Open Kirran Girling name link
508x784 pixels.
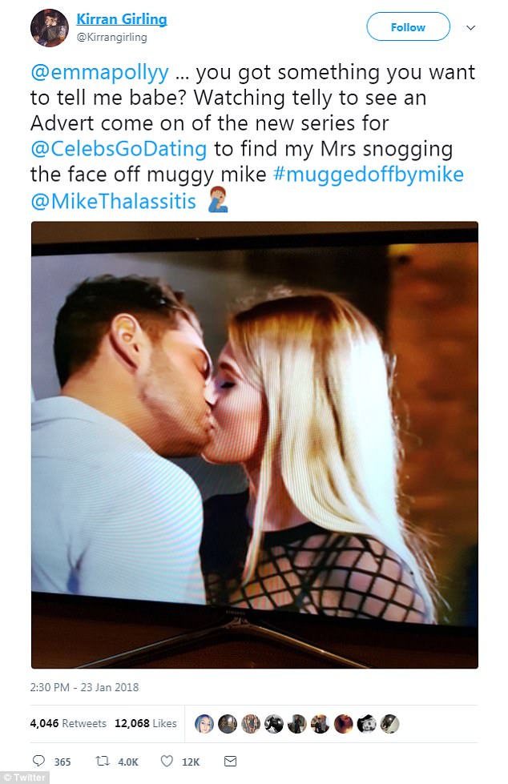click(122, 19)
